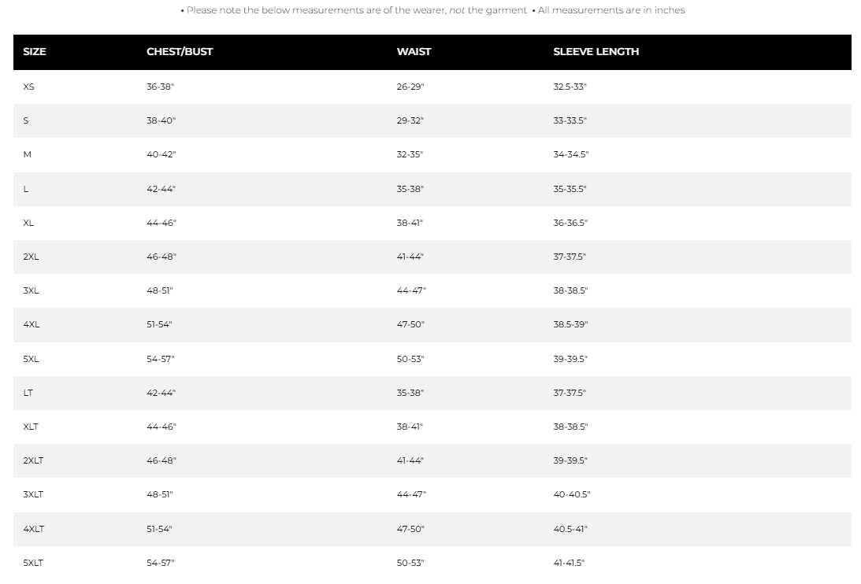
Task: Click the 5XLT size label
Action: point(34,563)
